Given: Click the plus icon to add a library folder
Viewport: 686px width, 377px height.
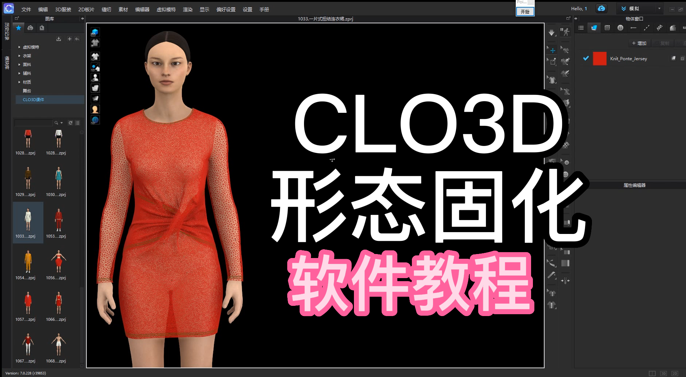Looking at the screenshot, I should [x=69, y=39].
